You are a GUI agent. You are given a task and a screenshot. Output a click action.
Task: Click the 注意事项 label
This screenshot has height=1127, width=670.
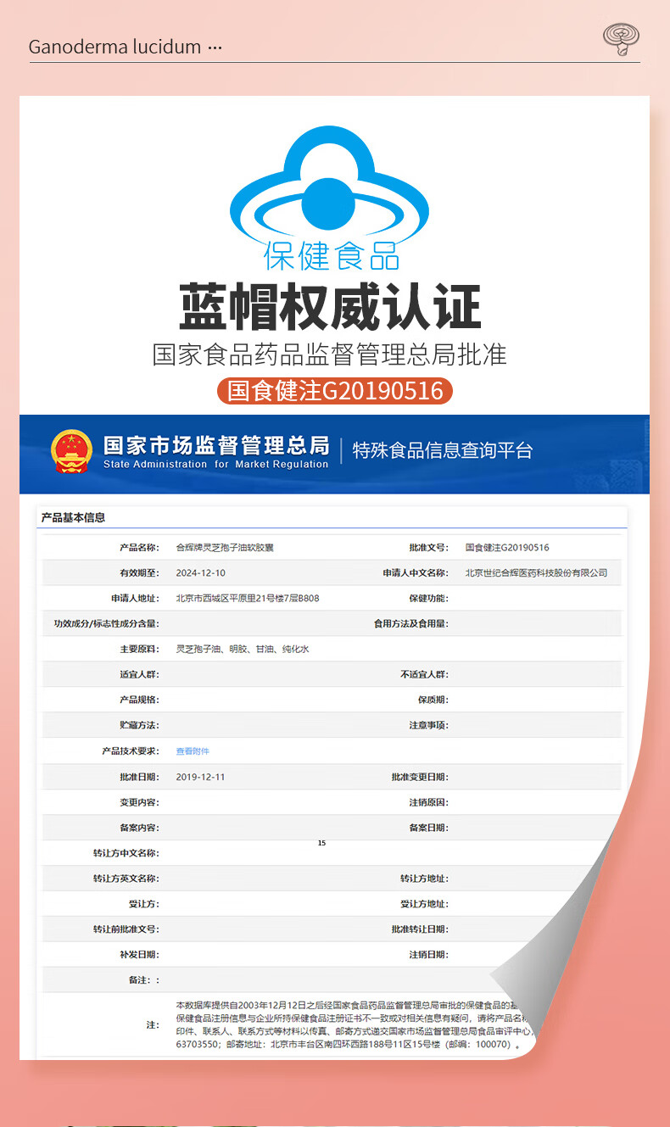click(x=428, y=726)
